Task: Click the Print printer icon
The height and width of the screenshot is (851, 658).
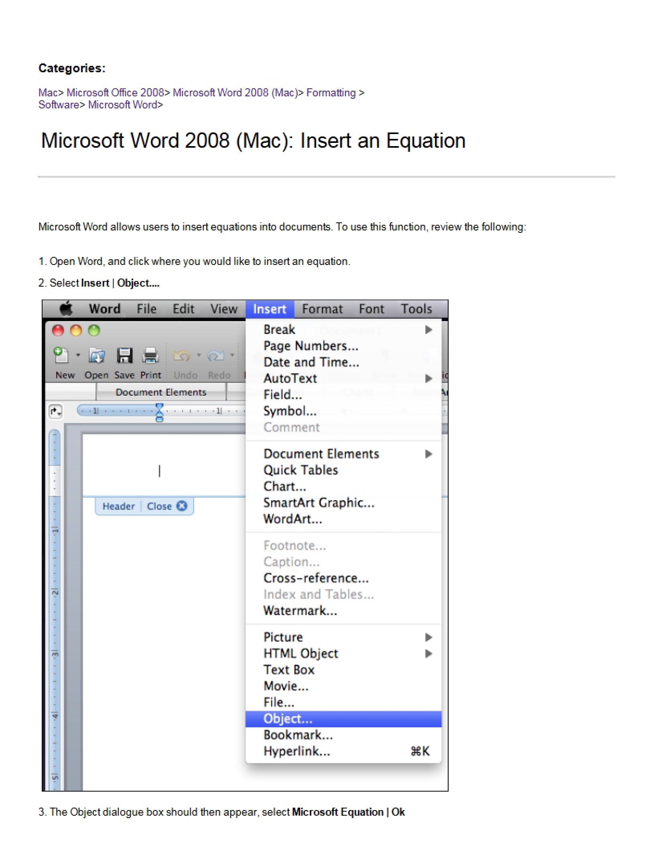Action: (x=150, y=355)
